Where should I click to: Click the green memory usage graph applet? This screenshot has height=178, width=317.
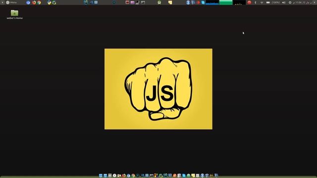pyautogui.click(x=226, y=2)
